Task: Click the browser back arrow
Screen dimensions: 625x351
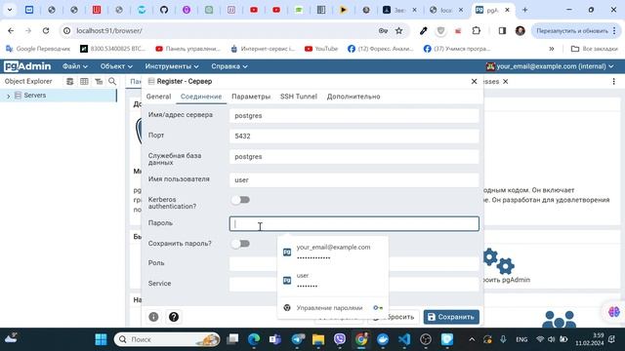Action: click(x=11, y=30)
